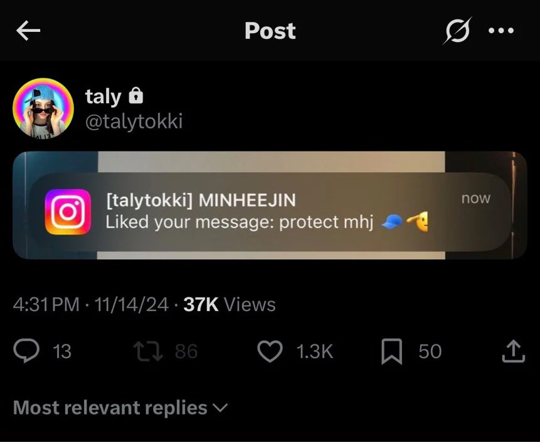Click the display name taly

tap(103, 96)
